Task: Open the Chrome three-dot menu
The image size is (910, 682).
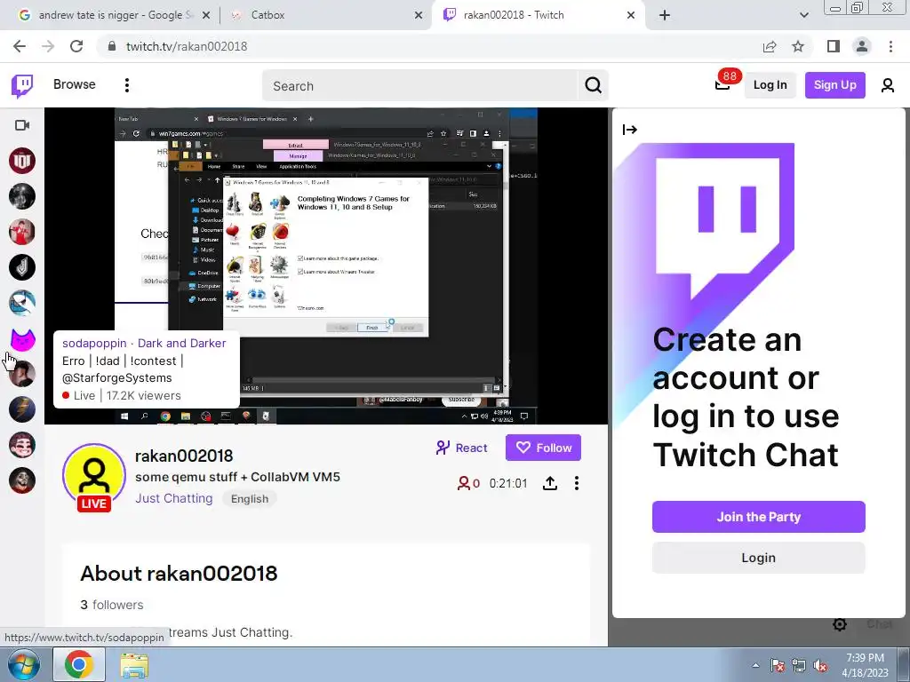Action: click(890, 46)
